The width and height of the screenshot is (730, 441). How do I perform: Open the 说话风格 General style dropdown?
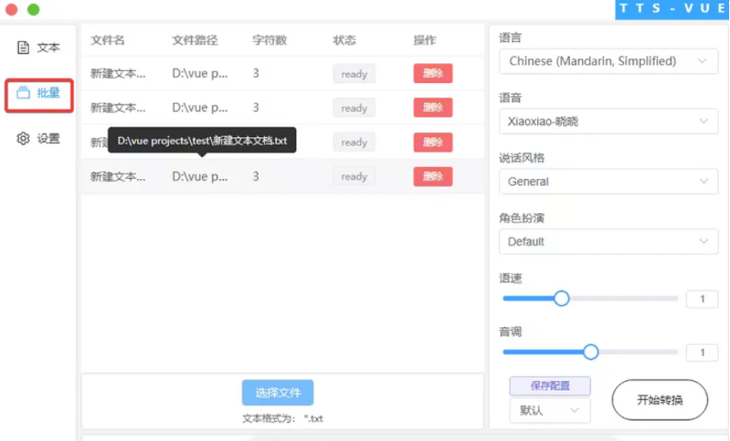[608, 182]
